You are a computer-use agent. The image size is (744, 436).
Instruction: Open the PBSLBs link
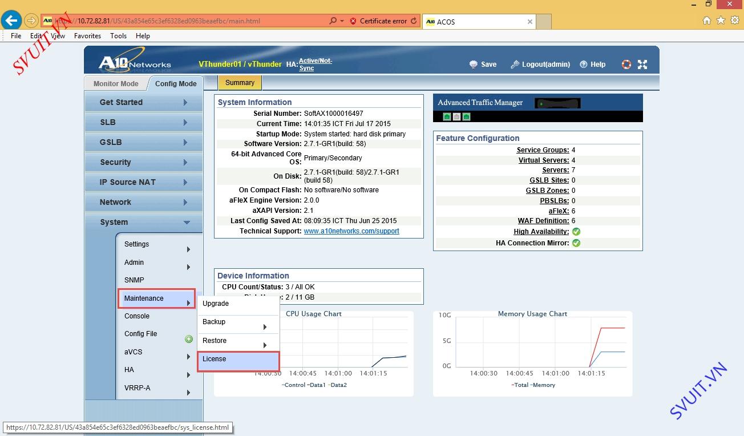(554, 201)
